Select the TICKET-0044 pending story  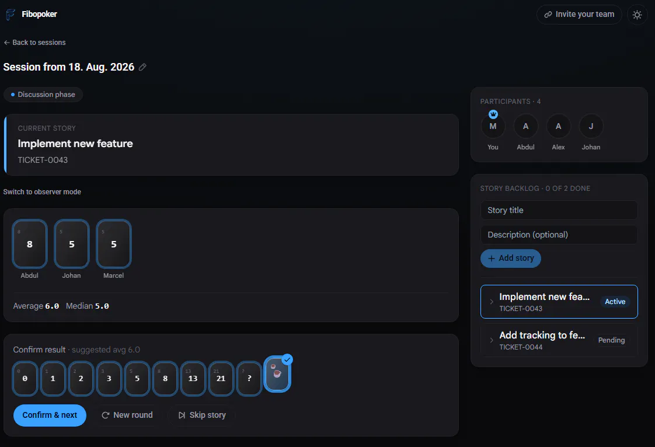(559, 340)
